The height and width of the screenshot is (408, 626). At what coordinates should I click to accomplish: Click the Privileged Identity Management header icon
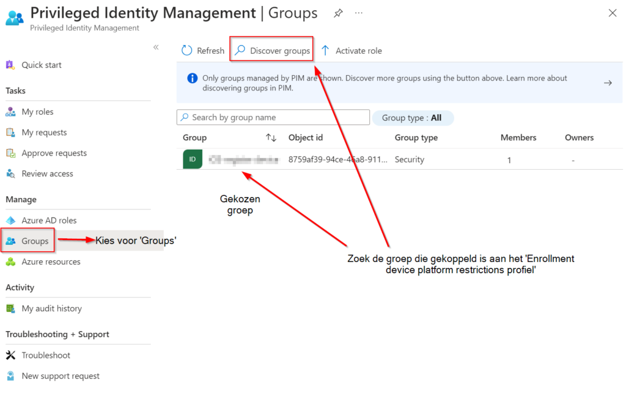(15, 18)
